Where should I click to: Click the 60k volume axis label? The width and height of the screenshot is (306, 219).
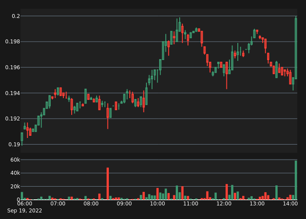pyautogui.click(x=15, y=160)
